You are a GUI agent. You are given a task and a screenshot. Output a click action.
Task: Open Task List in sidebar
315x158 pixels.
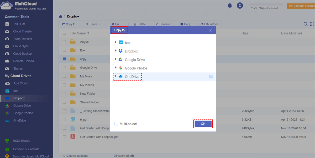coord(19,24)
